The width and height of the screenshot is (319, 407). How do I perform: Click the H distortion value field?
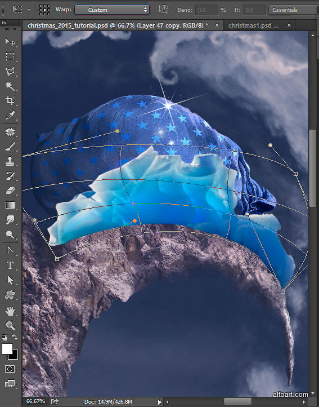coord(254,10)
